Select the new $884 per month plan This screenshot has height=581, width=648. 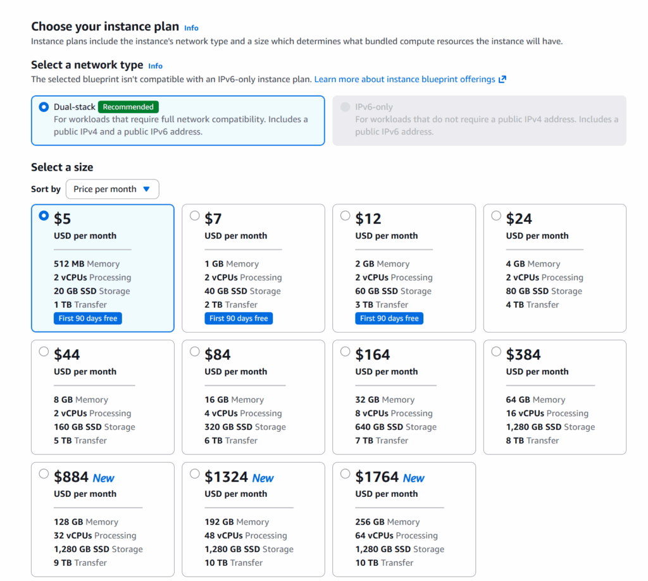coord(44,474)
